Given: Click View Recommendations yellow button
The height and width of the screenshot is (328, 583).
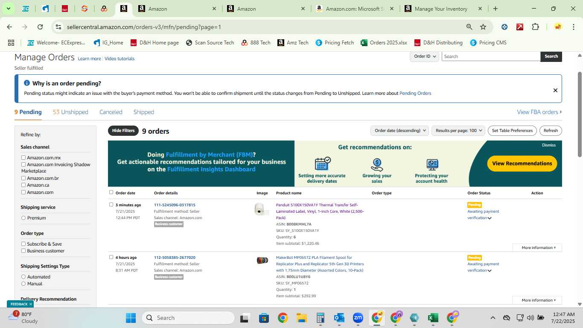Looking at the screenshot, I should pos(522,164).
